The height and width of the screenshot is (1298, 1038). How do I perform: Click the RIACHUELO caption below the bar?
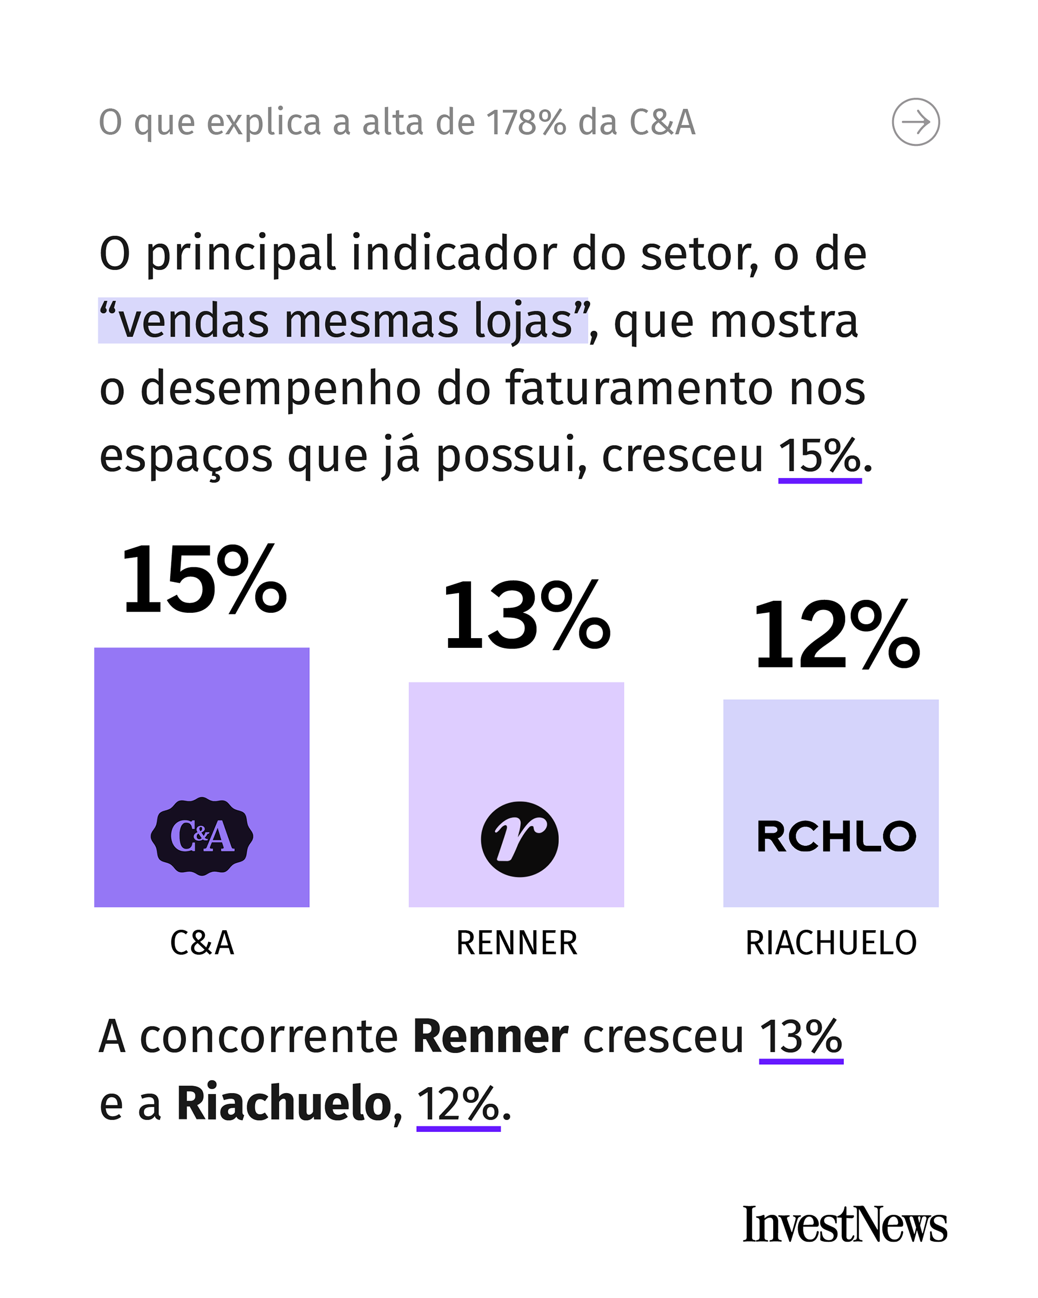pyautogui.click(x=831, y=943)
